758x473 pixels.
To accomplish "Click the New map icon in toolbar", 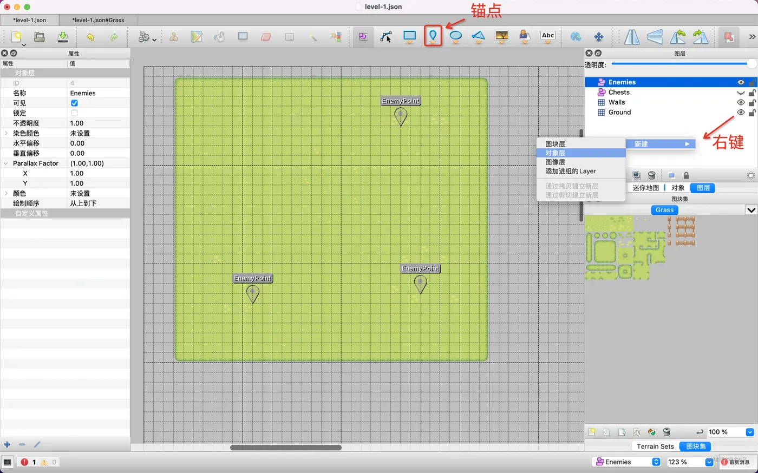I will tap(17, 37).
